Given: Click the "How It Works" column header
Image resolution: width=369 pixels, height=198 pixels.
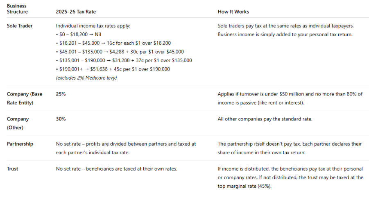Looking at the screenshot, I should (x=233, y=12).
